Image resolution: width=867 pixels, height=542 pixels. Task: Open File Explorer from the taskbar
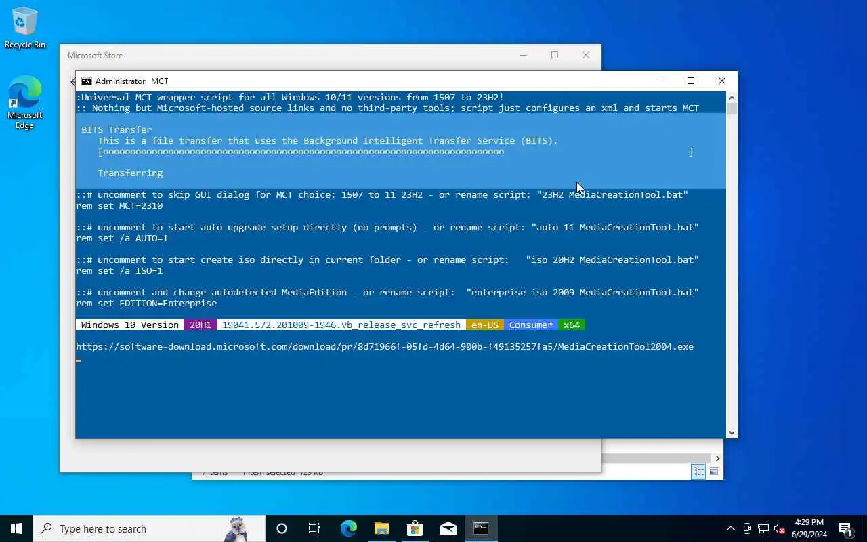coord(381,528)
